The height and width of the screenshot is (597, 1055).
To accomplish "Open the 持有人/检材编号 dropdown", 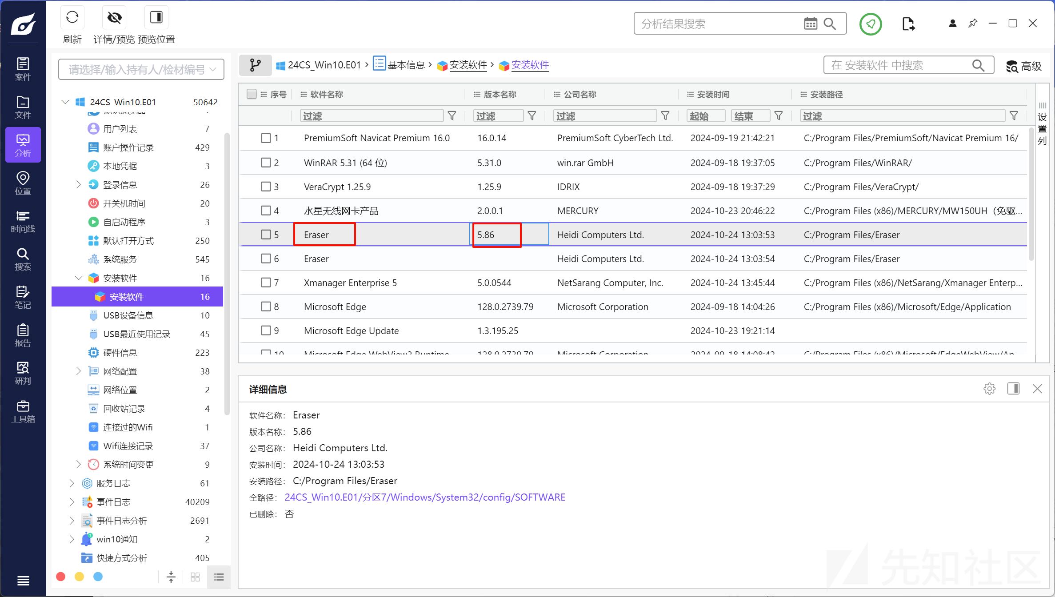I will [141, 69].
